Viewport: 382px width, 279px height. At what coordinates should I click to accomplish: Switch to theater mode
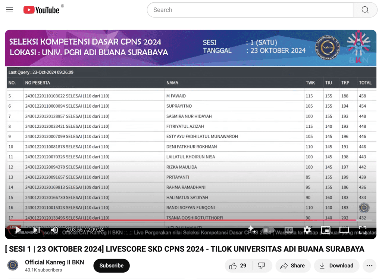click(x=344, y=230)
